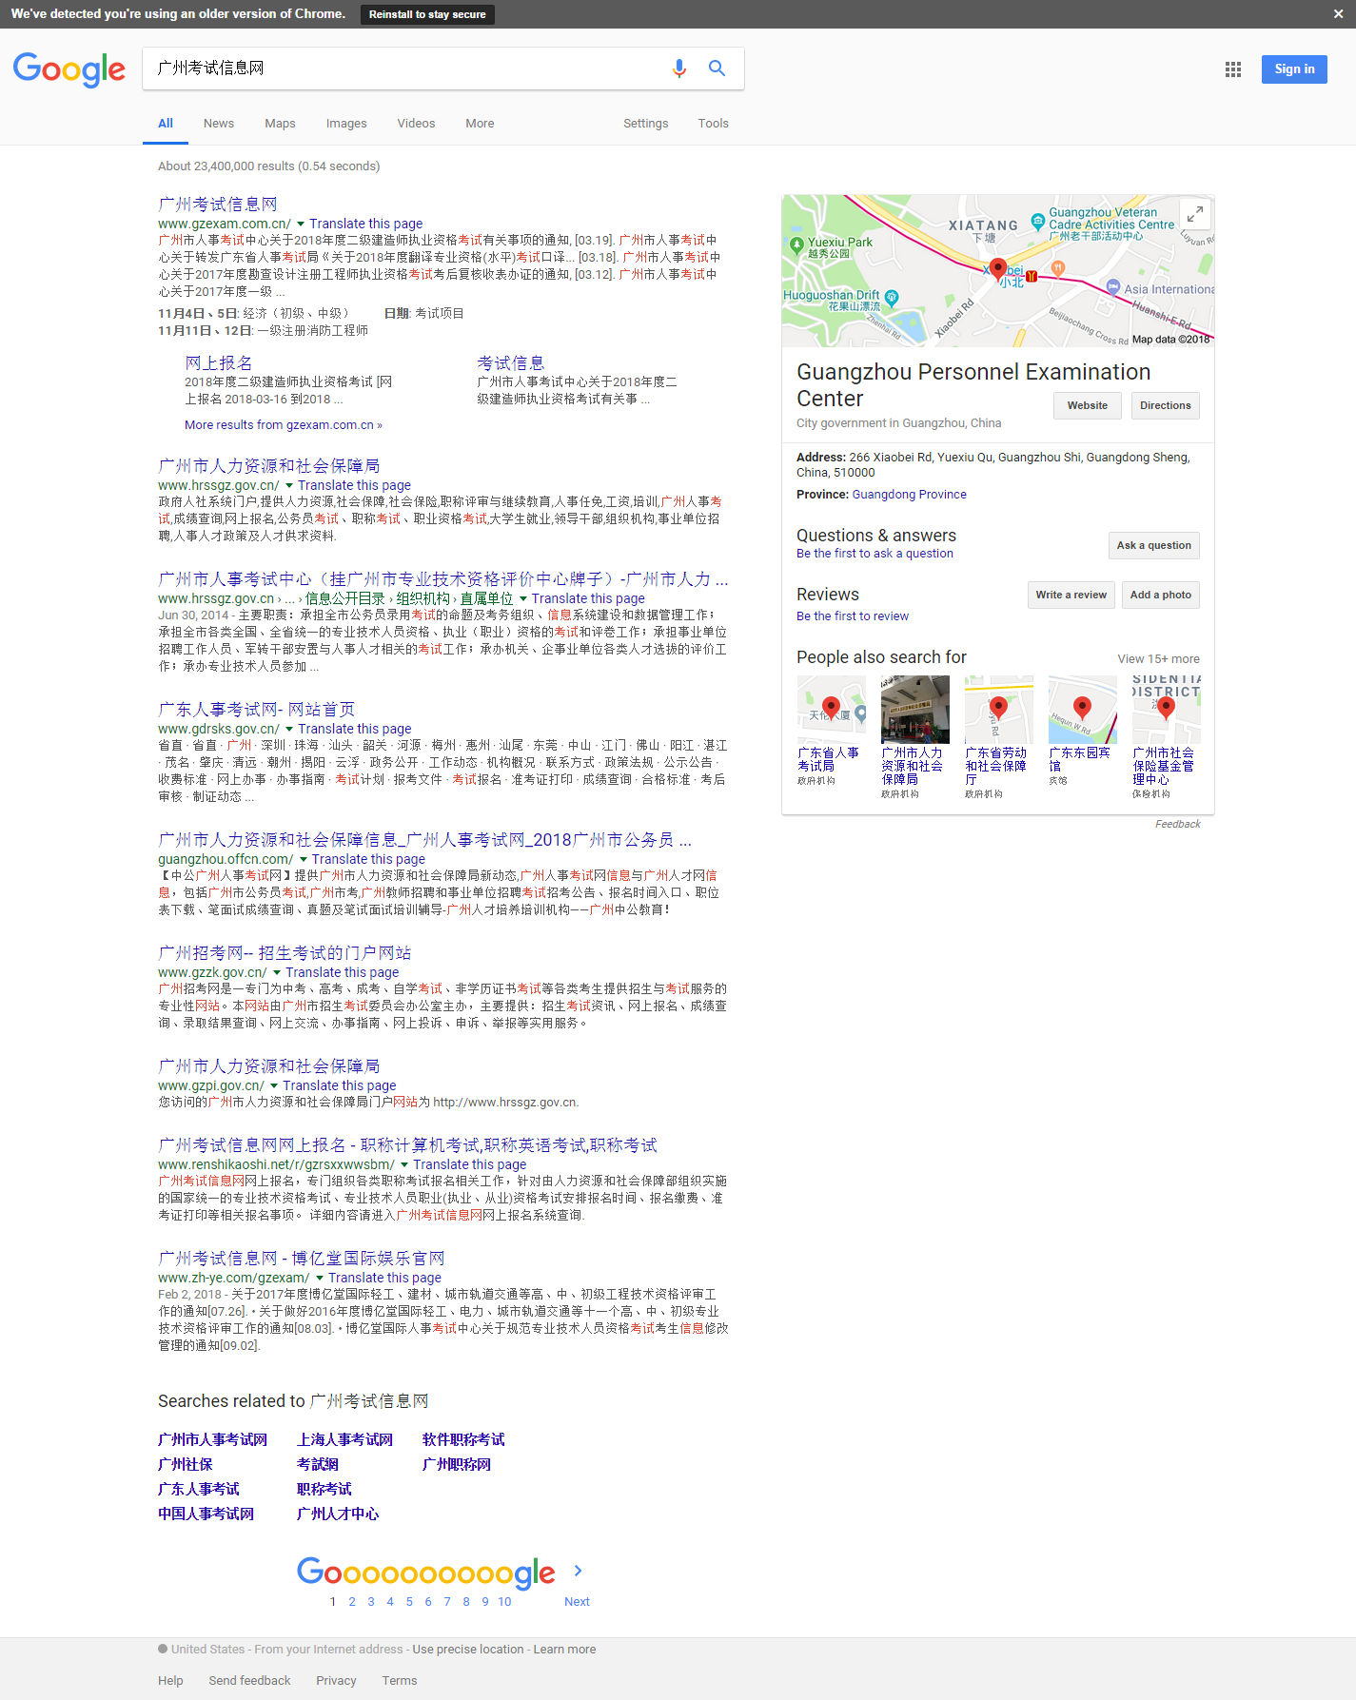Go to results page 2
The image size is (1356, 1700).
352,1602
